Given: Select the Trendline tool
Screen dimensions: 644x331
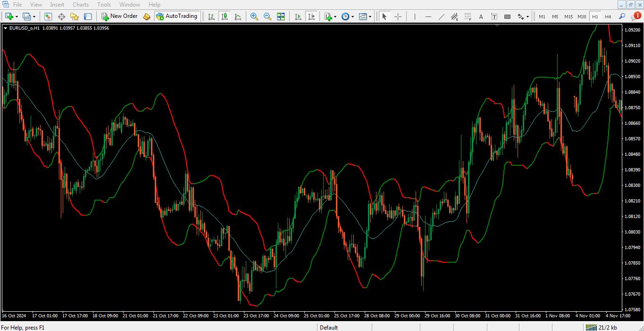Looking at the screenshot, I should click(x=441, y=16).
